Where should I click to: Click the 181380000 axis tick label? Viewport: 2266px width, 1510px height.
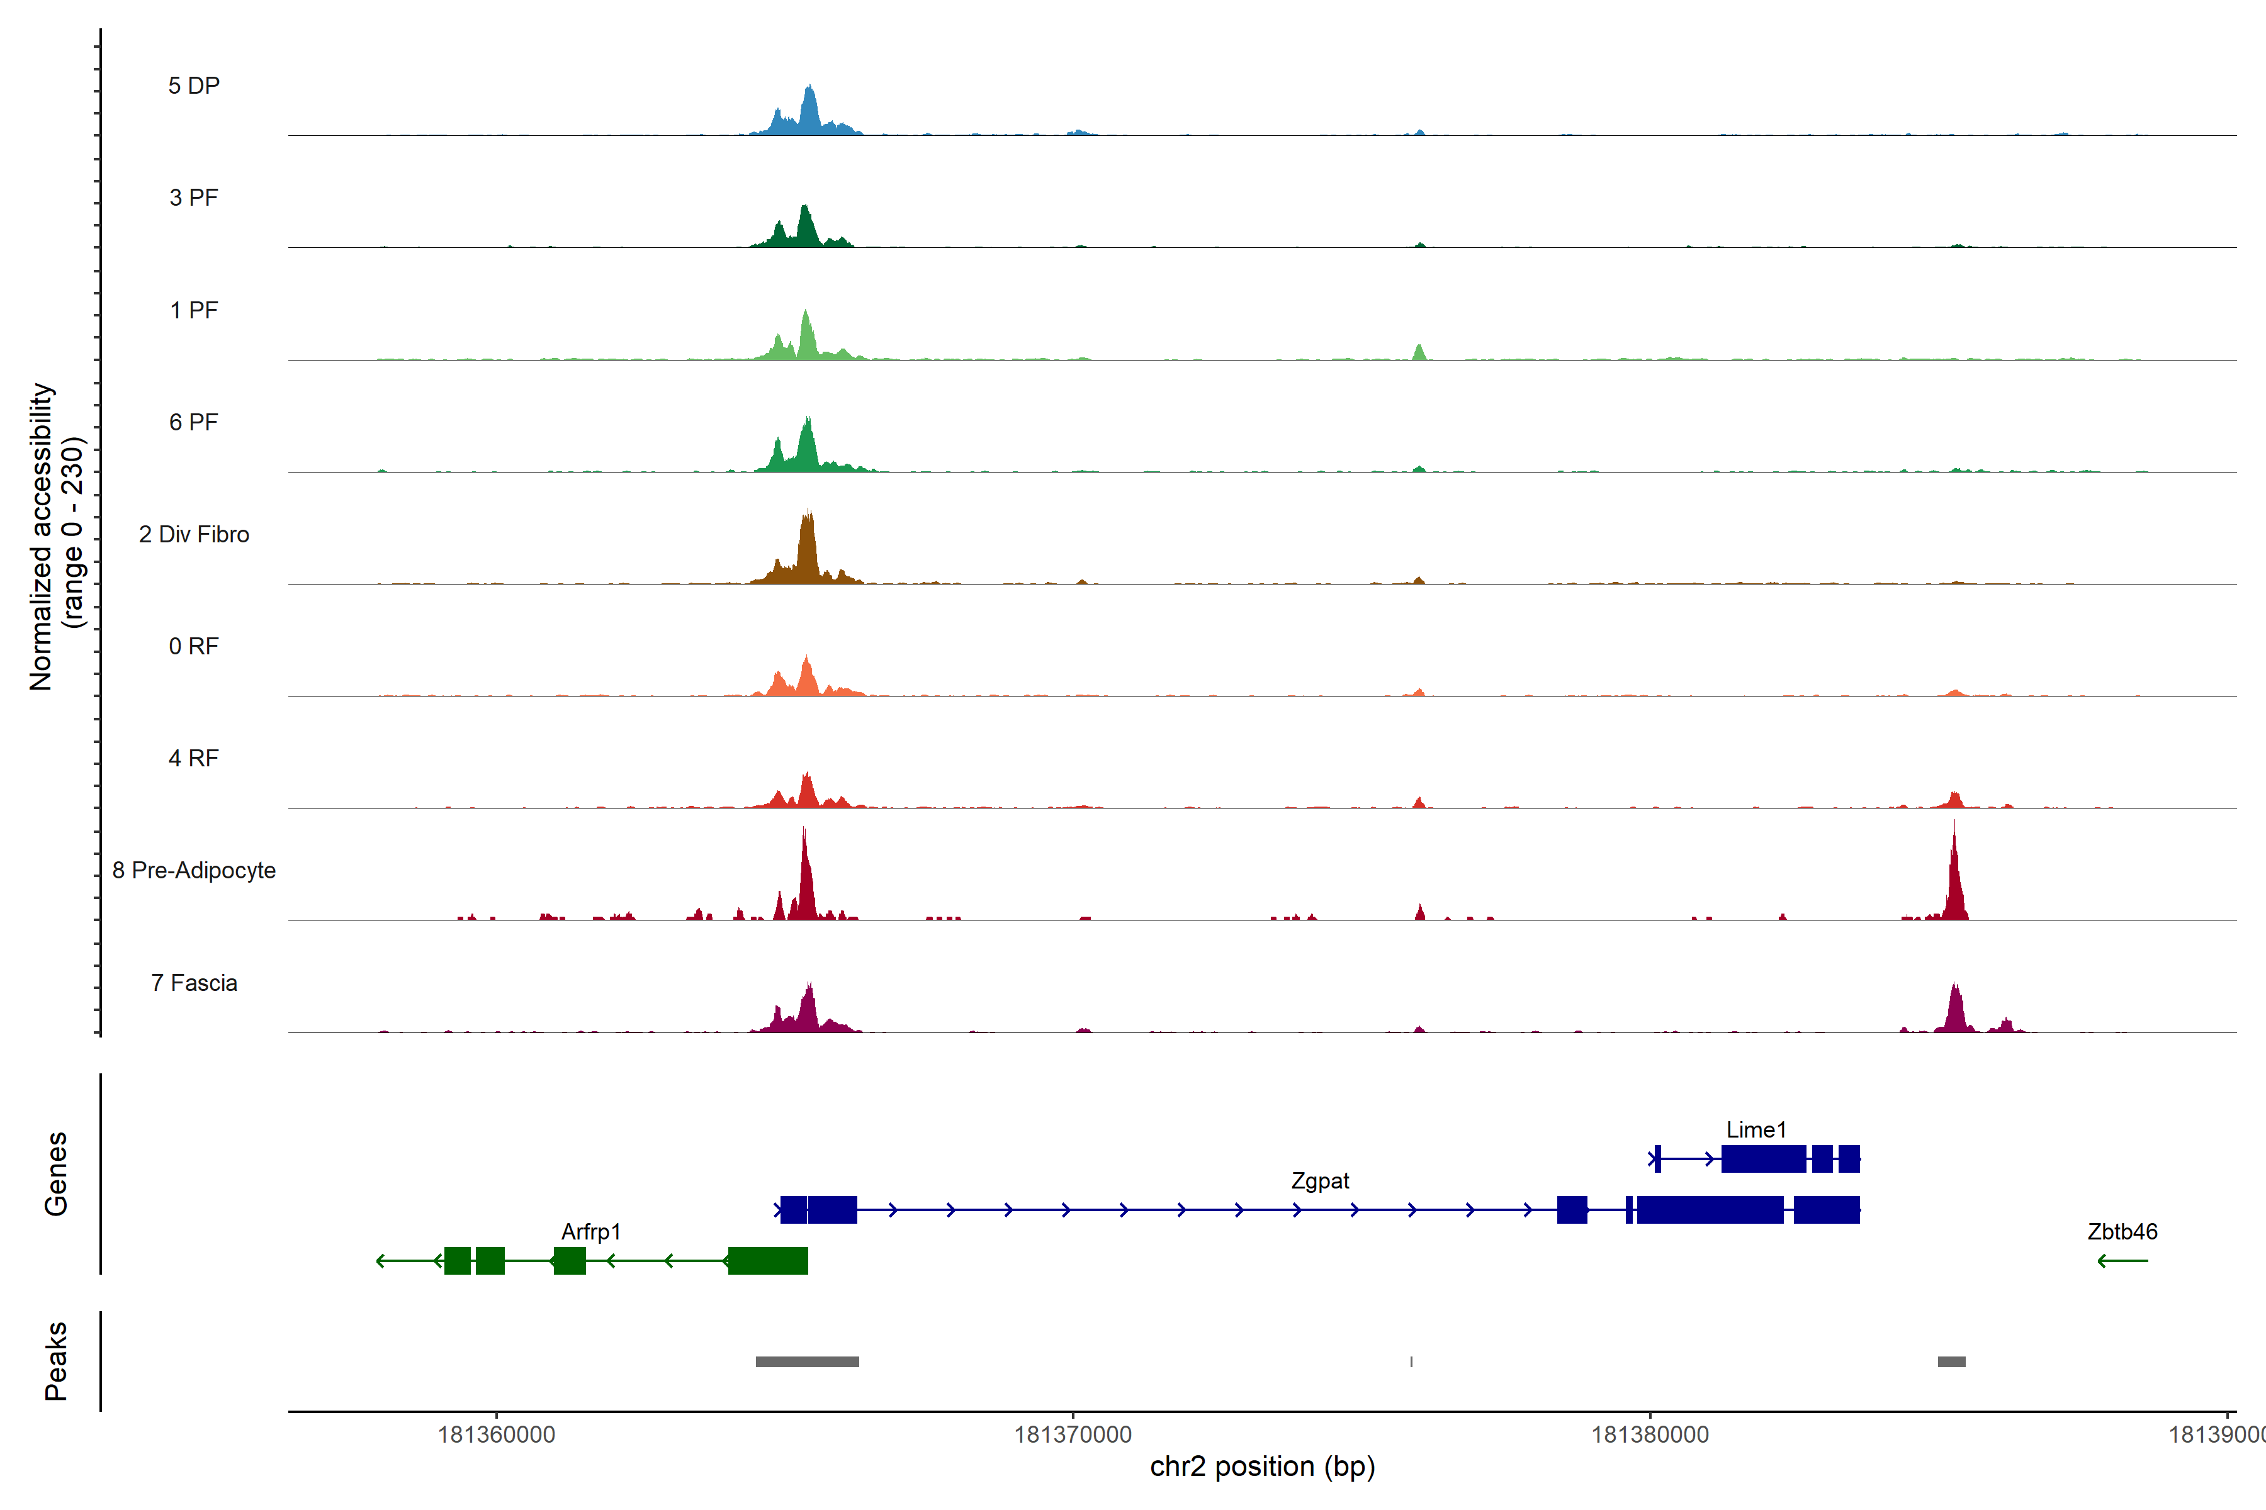1649,1435
